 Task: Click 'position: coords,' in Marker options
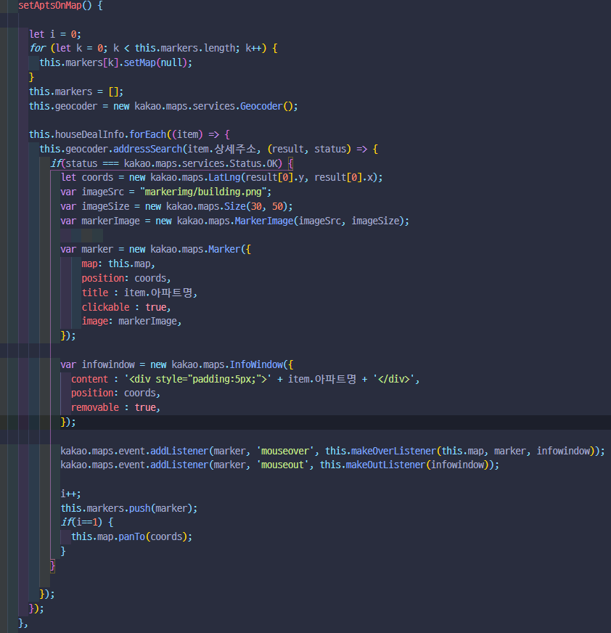click(126, 278)
